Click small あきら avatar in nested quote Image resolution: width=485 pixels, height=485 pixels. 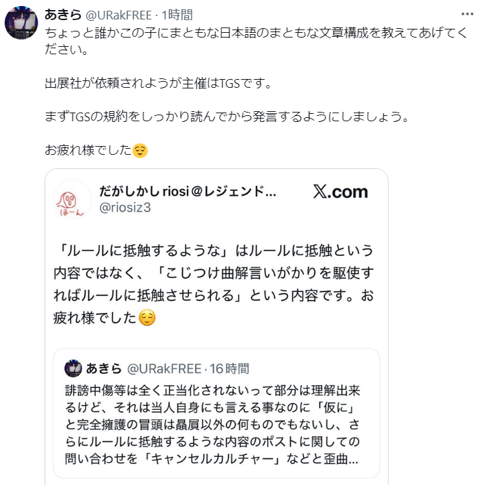pyautogui.click(x=73, y=368)
